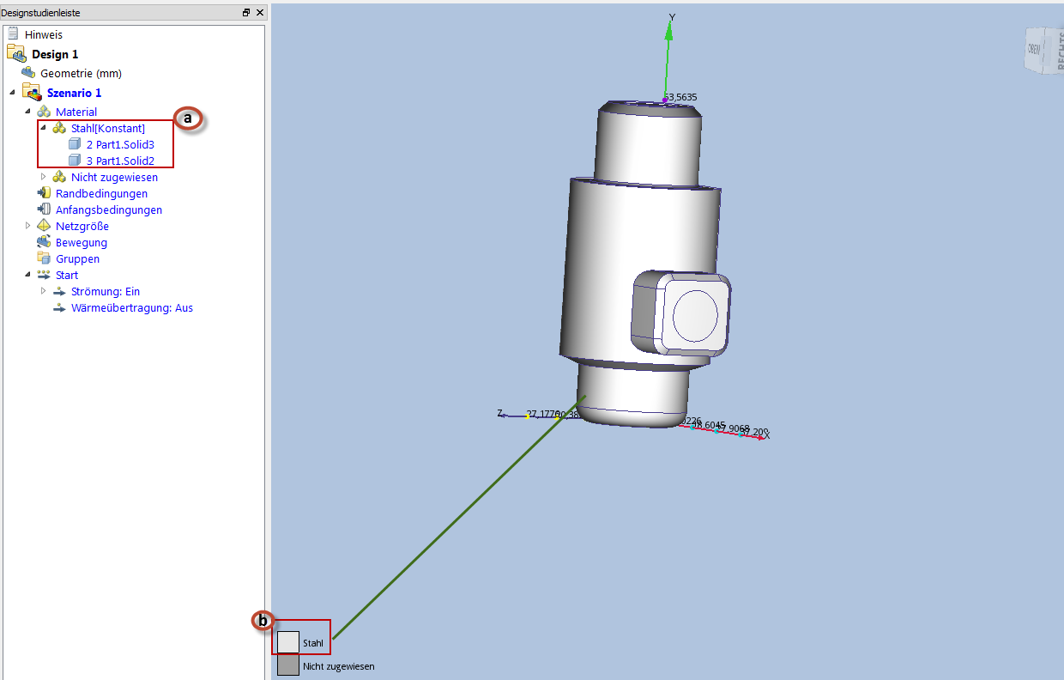Expand the Nicht zugewiesen branch
This screenshot has height=680, width=1064.
point(43,177)
